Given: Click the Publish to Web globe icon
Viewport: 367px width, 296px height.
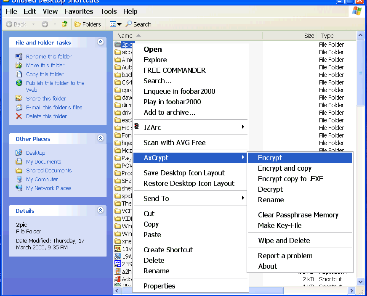Looking at the screenshot, I should coord(19,83).
